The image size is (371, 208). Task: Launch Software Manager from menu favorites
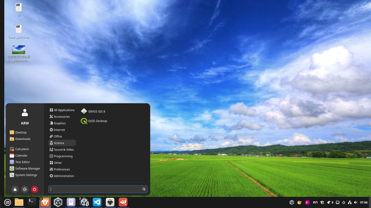(x=25, y=169)
